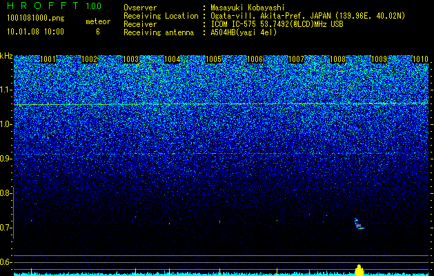Click the meteor count label

98,21
